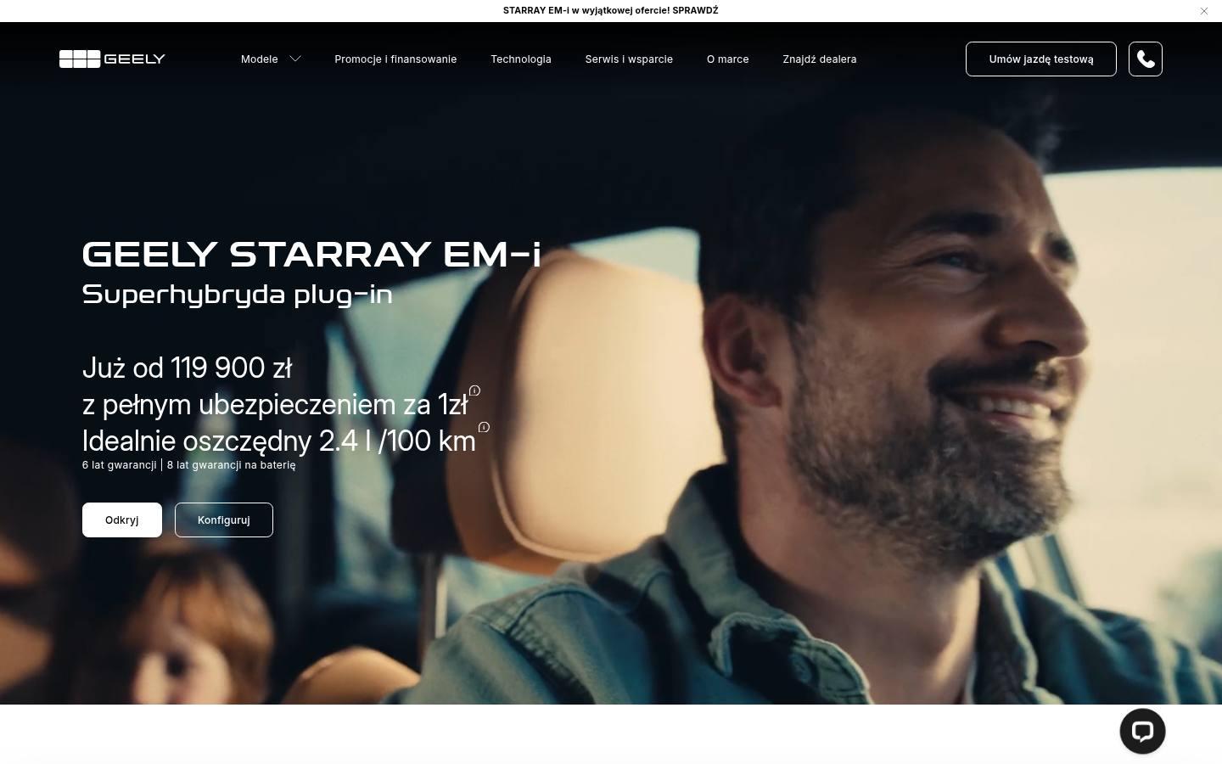Screen dimensions: 1222x764
Task: Click the GEELY STARRAY EM-i headline
Action: [311, 254]
